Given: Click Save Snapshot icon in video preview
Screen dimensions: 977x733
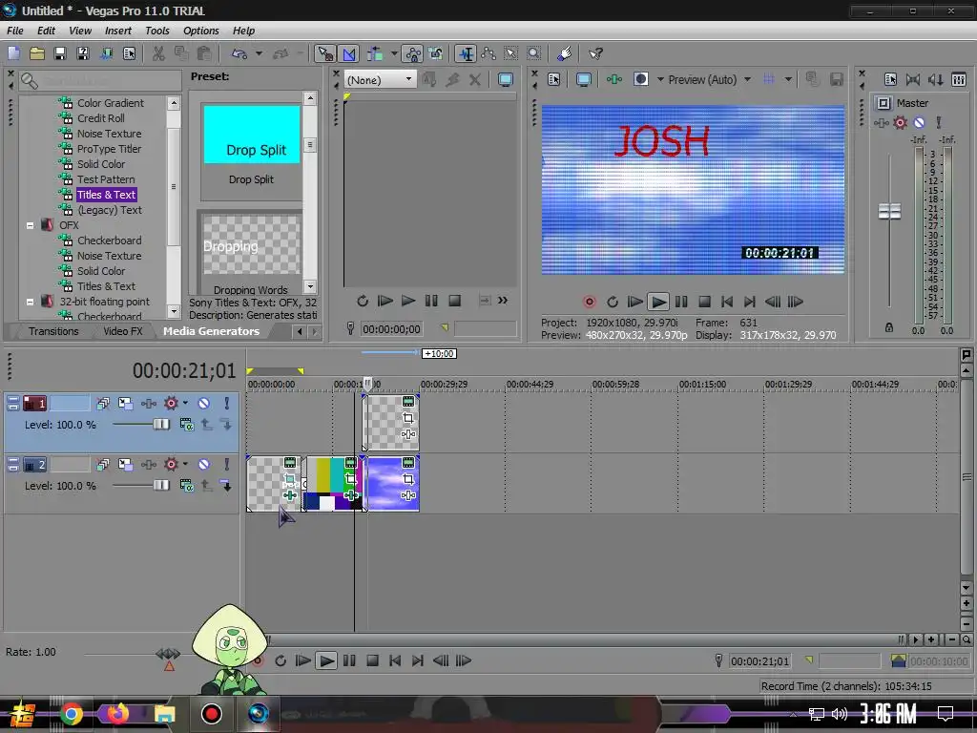Looking at the screenshot, I should tap(836, 79).
